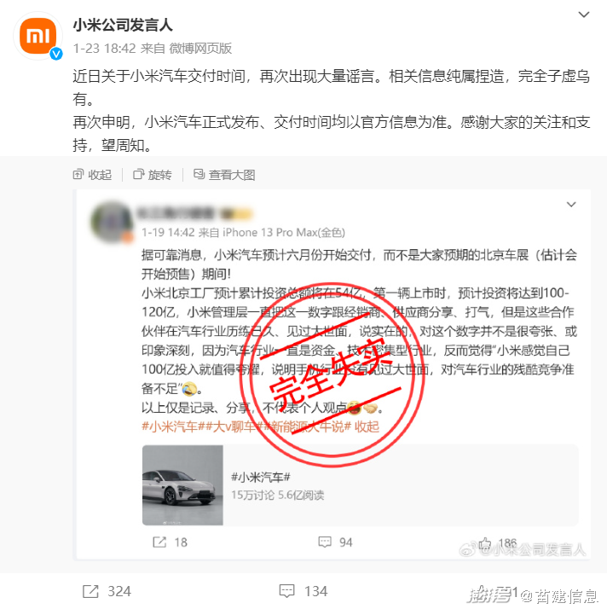
Task: Click repost icon showing 324
Action: click(x=90, y=591)
